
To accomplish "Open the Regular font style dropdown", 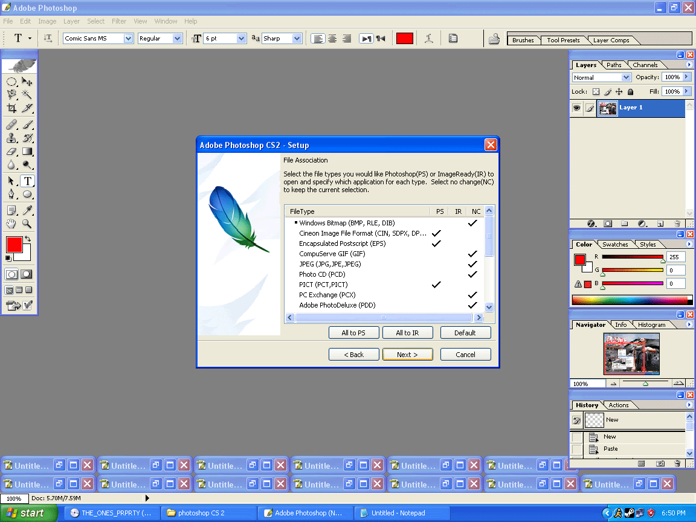I will [x=177, y=39].
